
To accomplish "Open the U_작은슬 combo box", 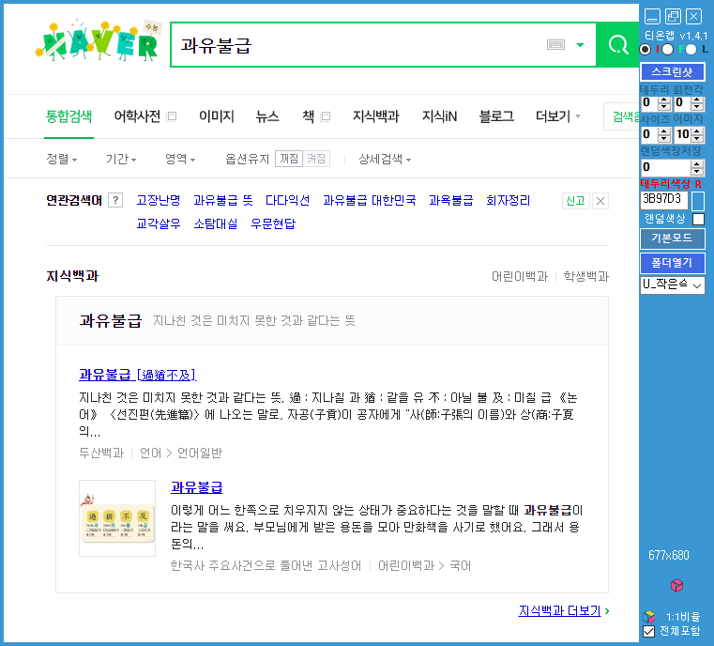I will tap(672, 285).
